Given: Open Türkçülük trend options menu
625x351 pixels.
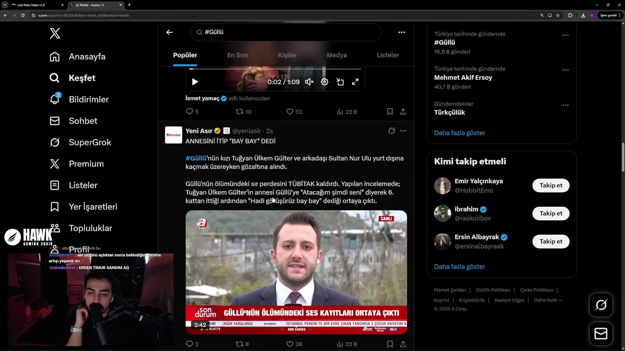Looking at the screenshot, I should 565,105.
